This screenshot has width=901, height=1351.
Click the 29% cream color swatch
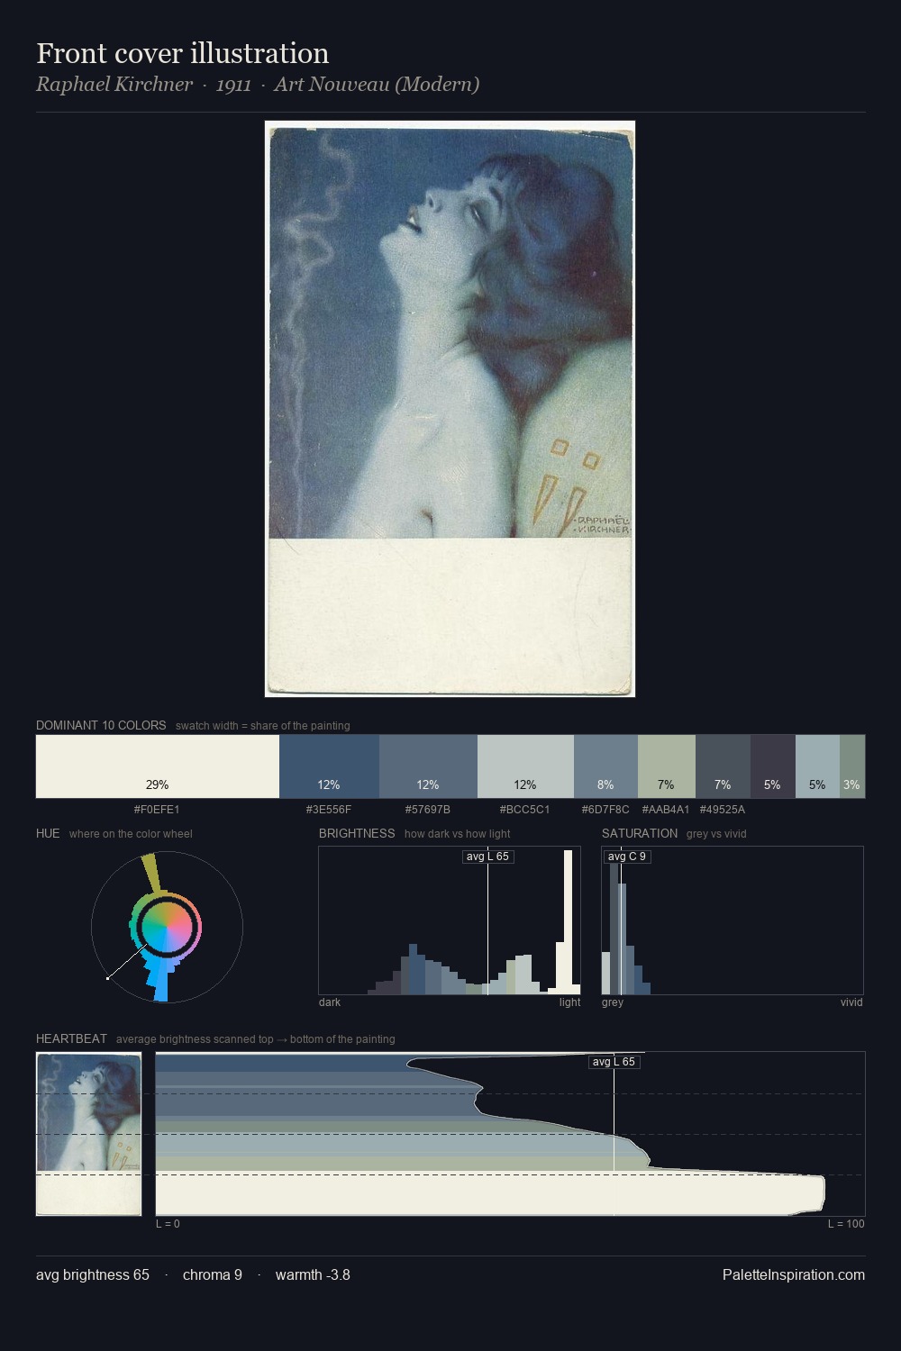click(158, 766)
